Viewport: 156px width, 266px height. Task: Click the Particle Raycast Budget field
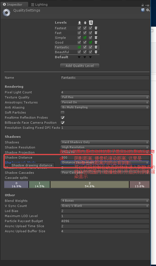pos(105,221)
